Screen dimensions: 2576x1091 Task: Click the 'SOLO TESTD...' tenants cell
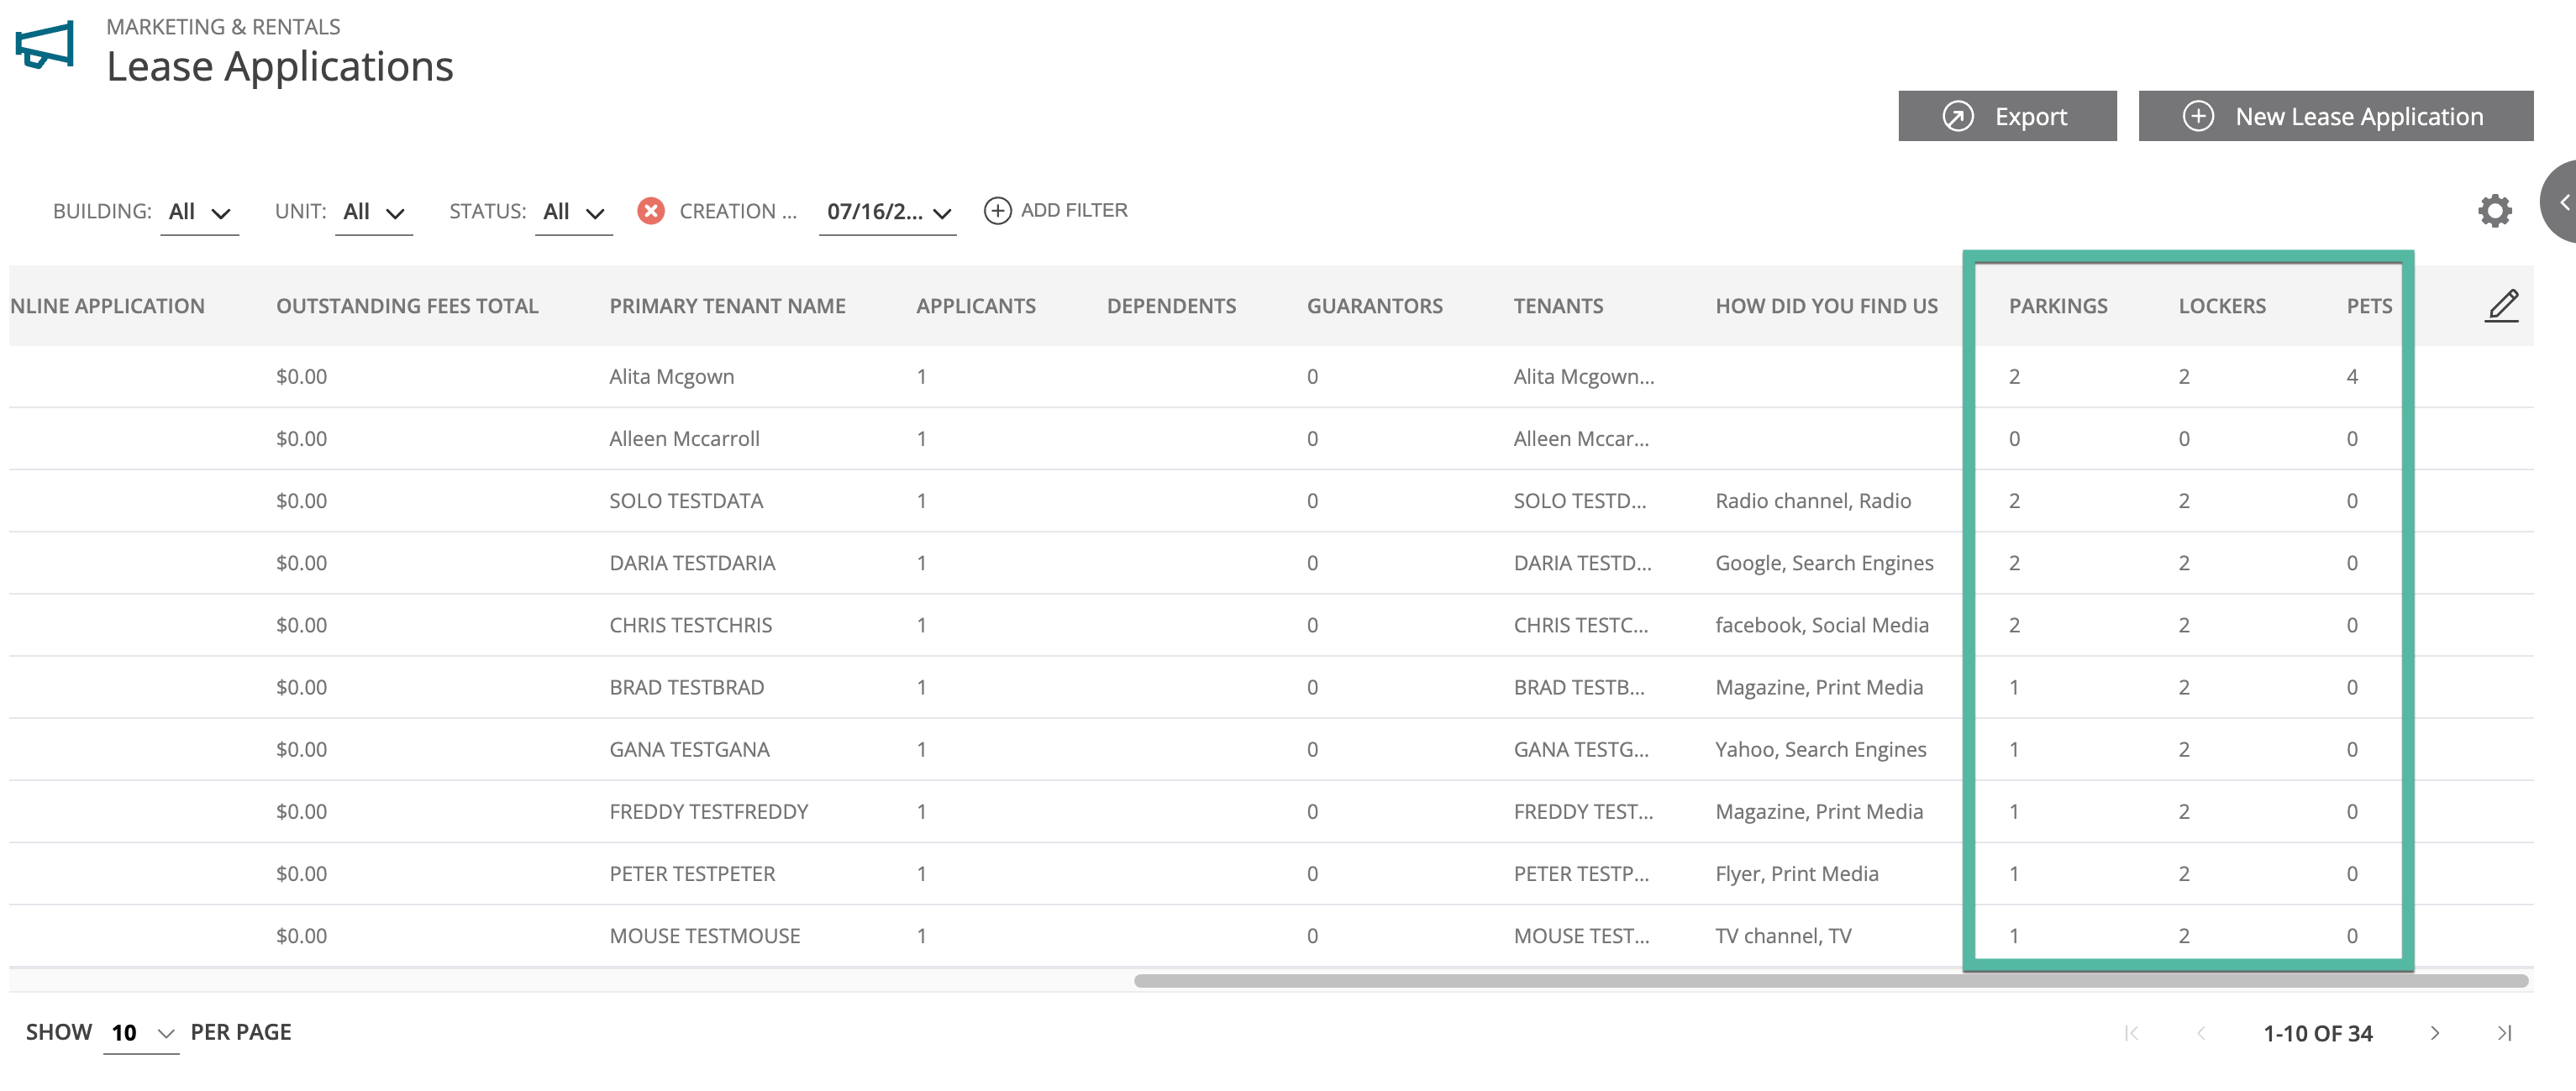[1579, 501]
